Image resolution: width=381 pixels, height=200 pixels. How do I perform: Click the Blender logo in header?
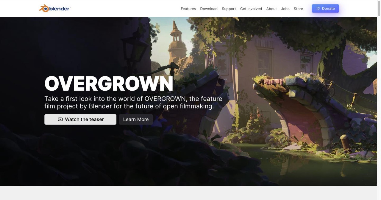[55, 9]
